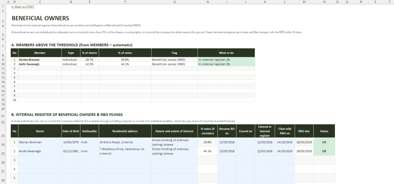Select the 44.1% votes cell in table A
The height and width of the screenshot is (184, 394).
125,64
